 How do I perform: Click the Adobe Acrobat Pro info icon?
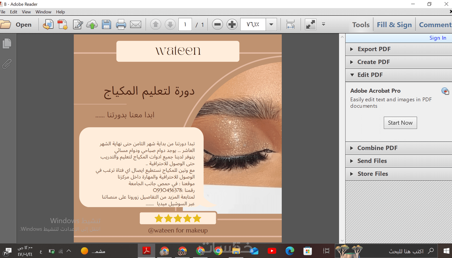[445, 91]
